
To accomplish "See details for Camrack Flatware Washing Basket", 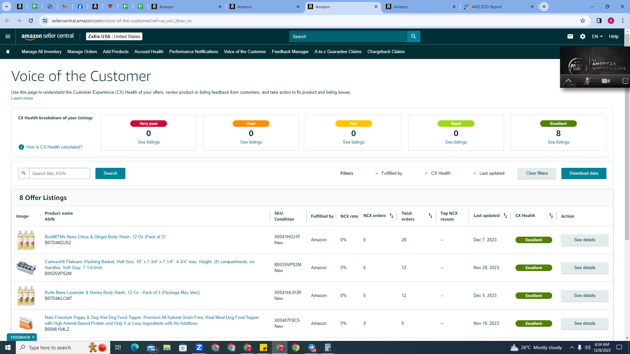I will pyautogui.click(x=585, y=268).
